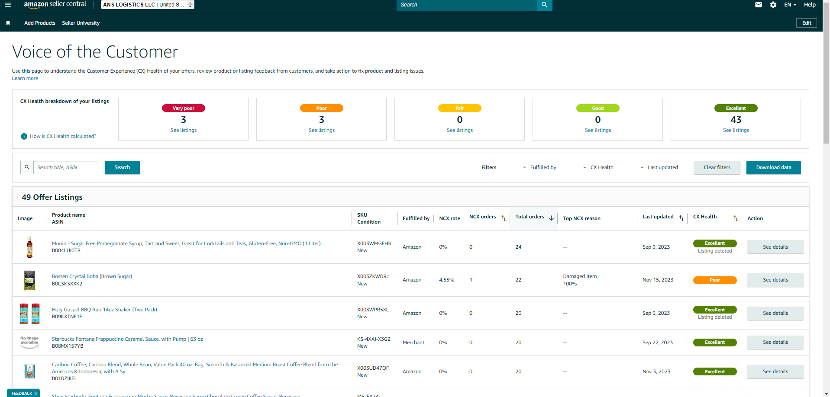See listings under Excellent
The image size is (830, 397).
736,130
